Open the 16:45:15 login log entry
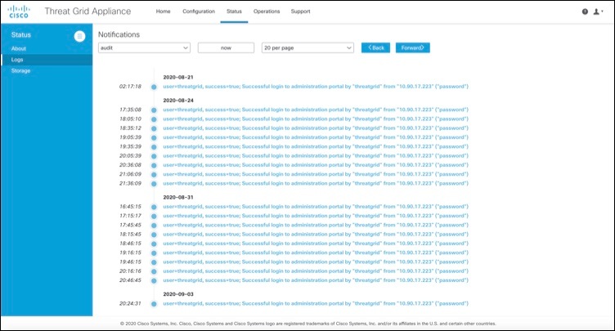615x331 pixels. click(x=316, y=206)
